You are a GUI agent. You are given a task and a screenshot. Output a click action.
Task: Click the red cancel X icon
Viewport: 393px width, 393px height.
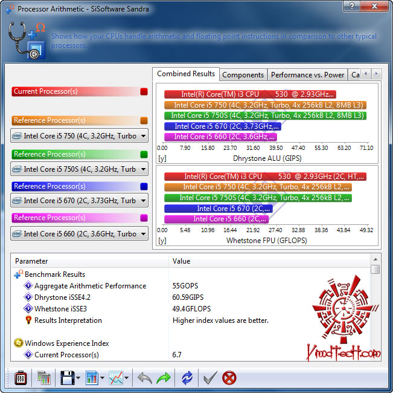click(229, 378)
